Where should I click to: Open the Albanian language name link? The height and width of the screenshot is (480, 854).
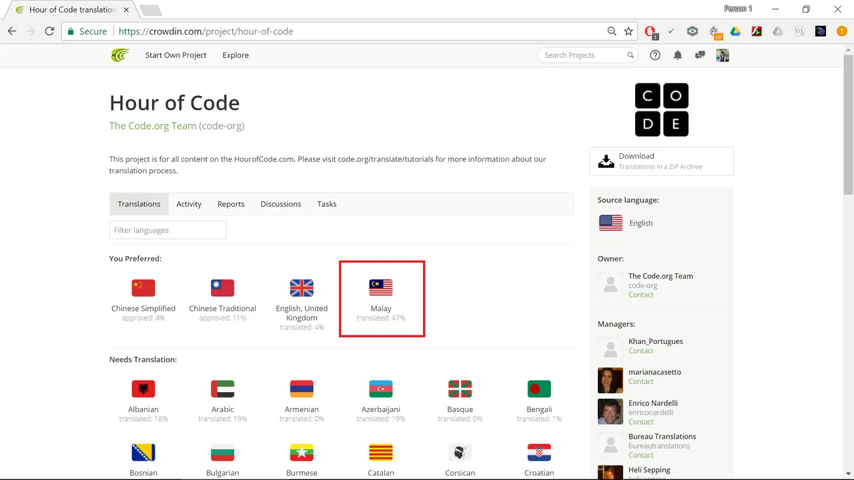click(x=143, y=409)
